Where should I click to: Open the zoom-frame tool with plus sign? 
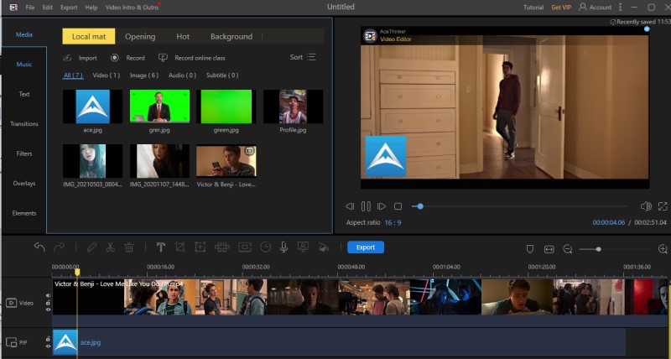[x=200, y=247]
